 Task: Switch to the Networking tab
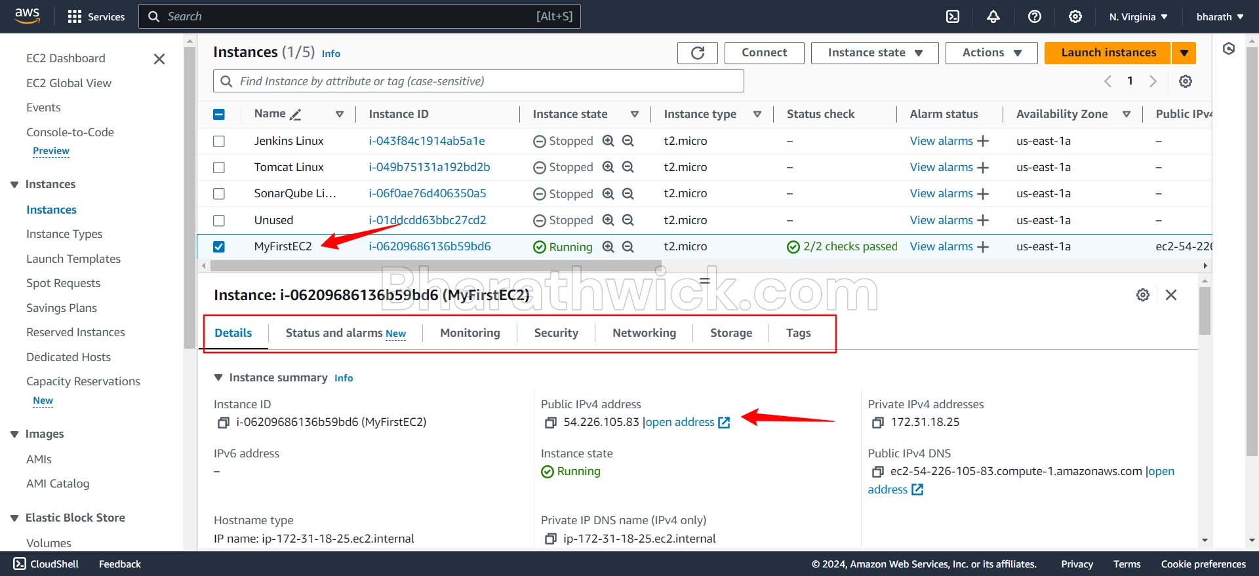644,333
